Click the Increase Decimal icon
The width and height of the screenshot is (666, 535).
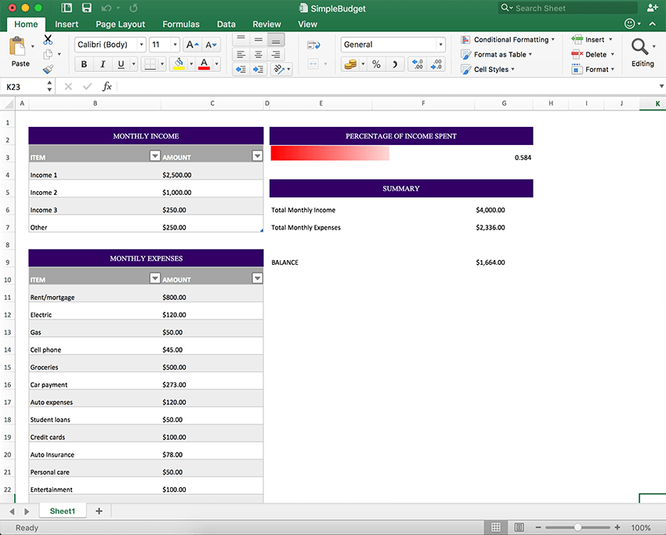pos(417,63)
